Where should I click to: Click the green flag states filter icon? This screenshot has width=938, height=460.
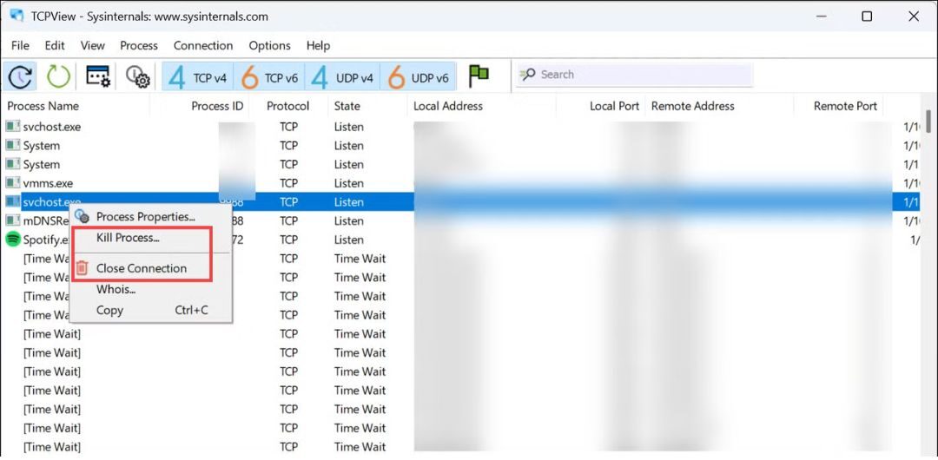[479, 76]
